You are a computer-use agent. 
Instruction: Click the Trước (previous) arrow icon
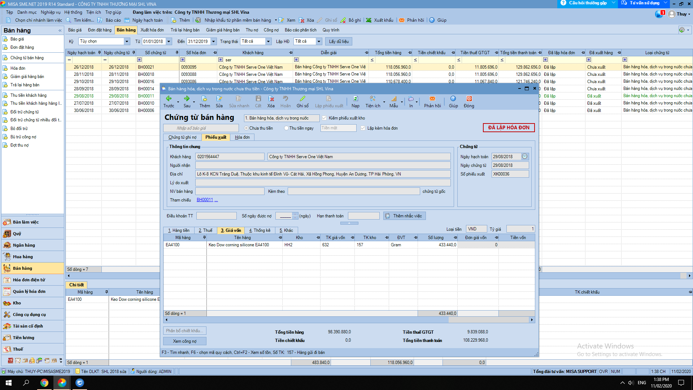click(x=169, y=99)
